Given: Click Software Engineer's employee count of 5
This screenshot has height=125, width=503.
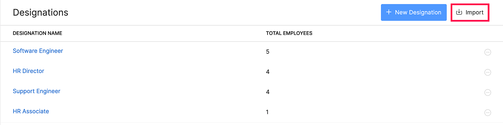Looking at the screenshot, I should click(268, 52).
